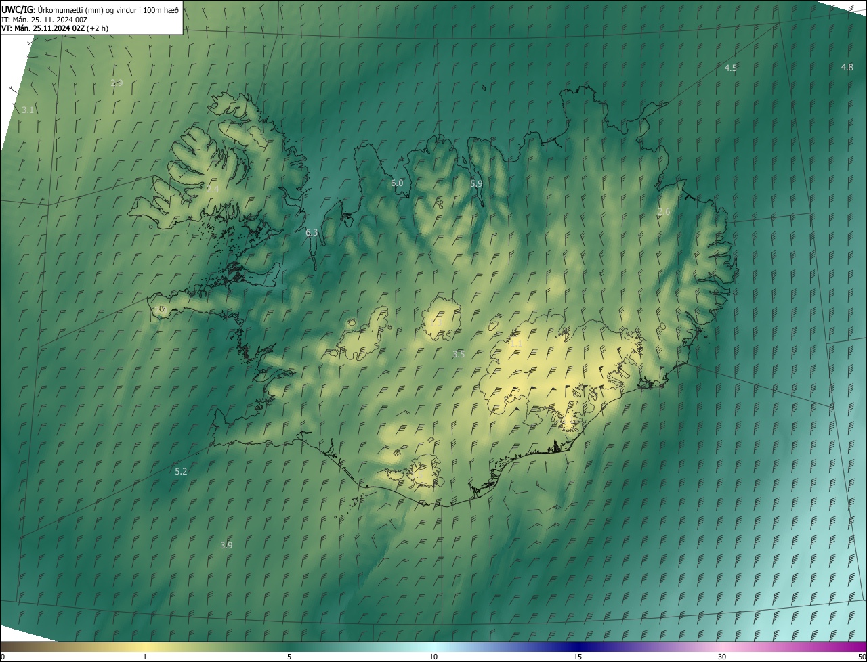Click the 50 tick on the colour scale
The width and height of the screenshot is (867, 662).
tap(862, 657)
